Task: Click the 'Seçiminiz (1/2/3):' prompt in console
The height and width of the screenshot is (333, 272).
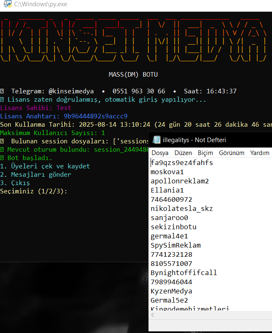Action: pos(33,191)
